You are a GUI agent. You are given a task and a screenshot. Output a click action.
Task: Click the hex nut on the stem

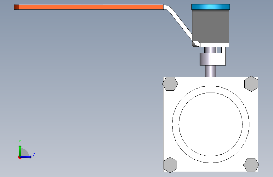[x=213, y=59]
